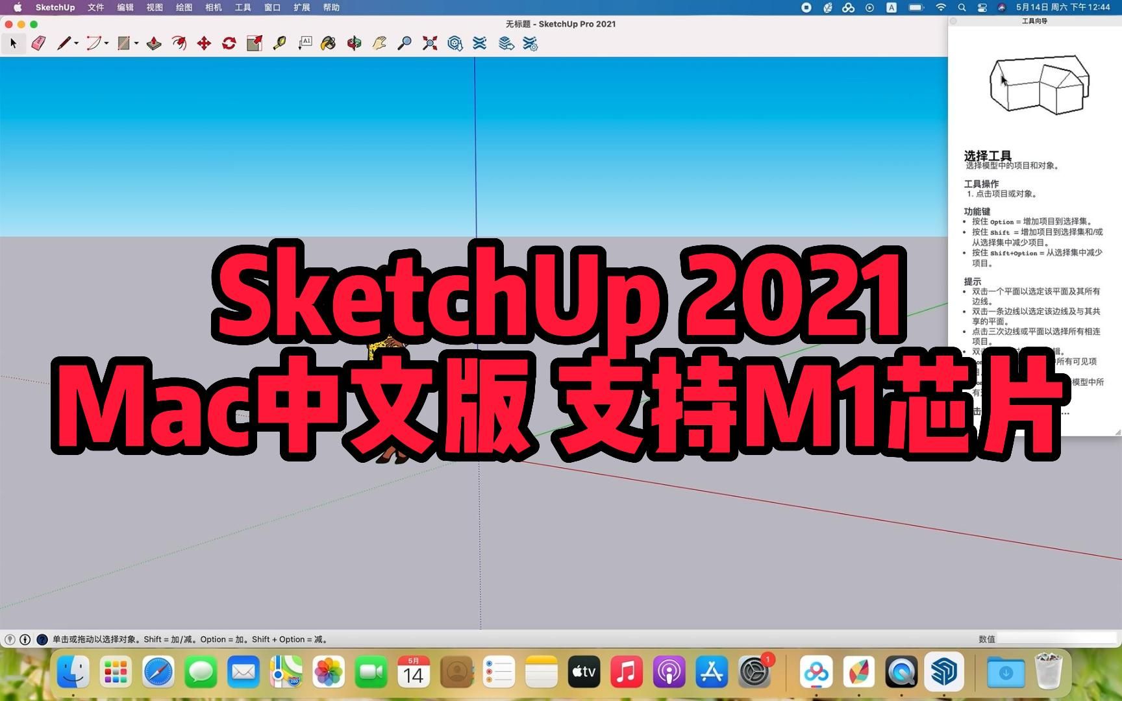This screenshot has height=701, width=1122.
Task: Open SketchUp from the Dock
Action: 943,673
